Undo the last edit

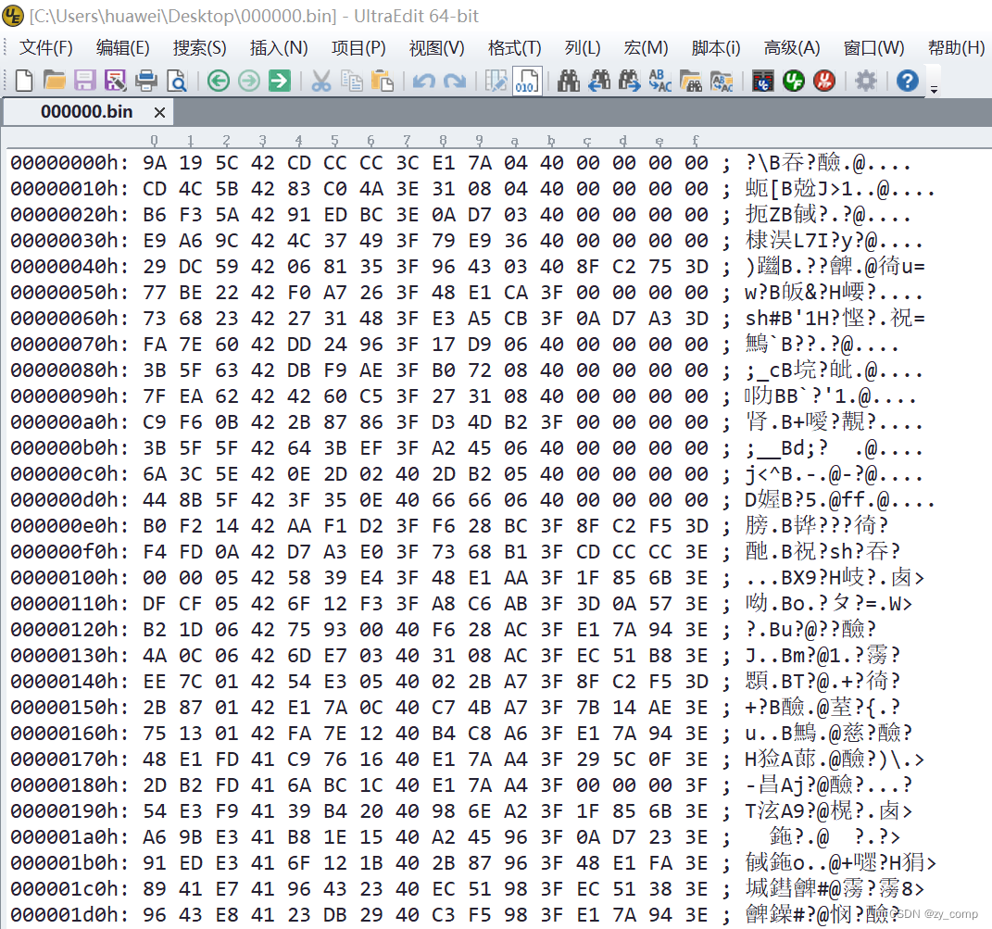pos(424,81)
